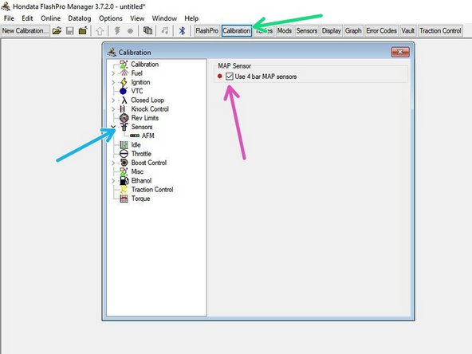Select the Misc tree label
472x354 pixels.
137,171
